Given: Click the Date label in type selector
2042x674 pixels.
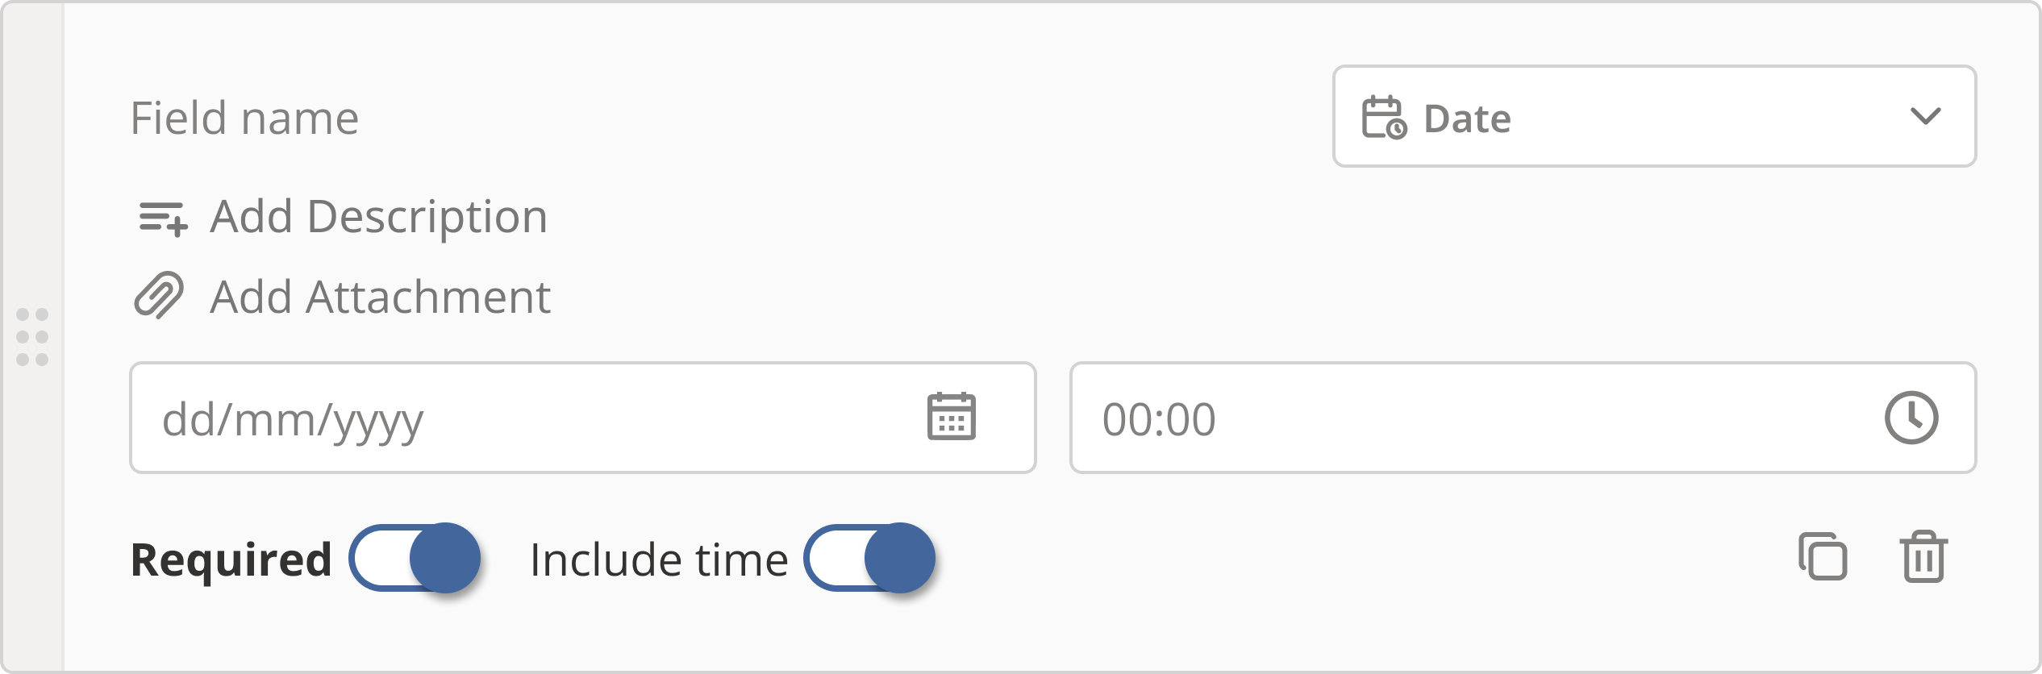Looking at the screenshot, I should [x=1467, y=119].
